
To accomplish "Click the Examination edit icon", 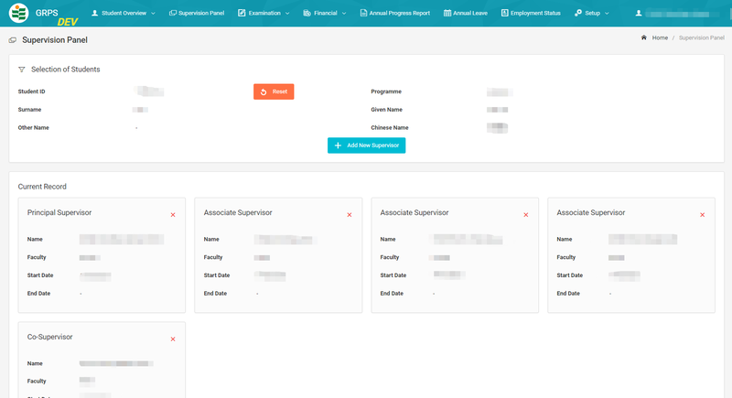I will [242, 13].
